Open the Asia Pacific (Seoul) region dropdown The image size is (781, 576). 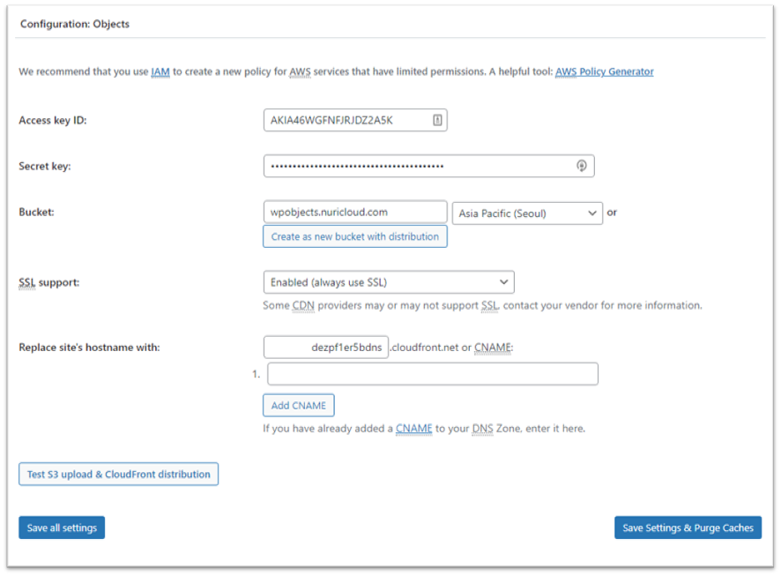click(x=526, y=213)
